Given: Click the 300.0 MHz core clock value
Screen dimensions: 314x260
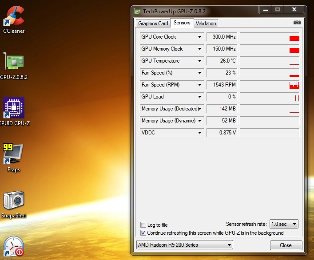Looking at the screenshot, I should (x=222, y=37).
